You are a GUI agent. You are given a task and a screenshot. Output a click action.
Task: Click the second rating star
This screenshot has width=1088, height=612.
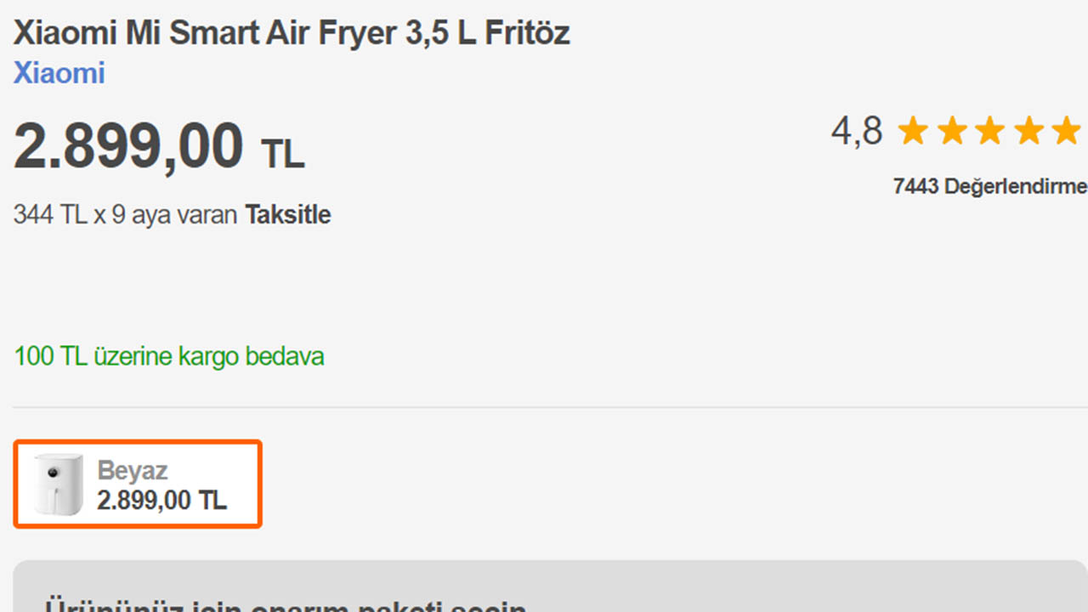[951, 132]
